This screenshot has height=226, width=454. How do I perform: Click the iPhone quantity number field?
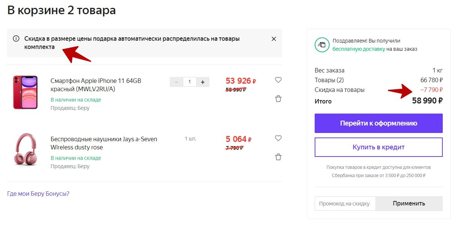tap(190, 82)
